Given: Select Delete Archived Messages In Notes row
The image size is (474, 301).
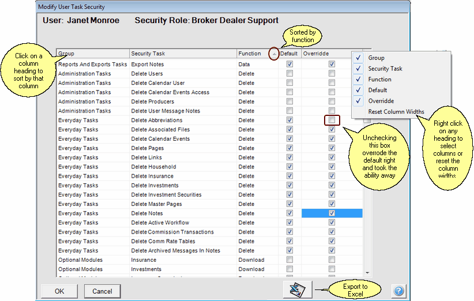Looking at the screenshot, I should click(209, 250).
